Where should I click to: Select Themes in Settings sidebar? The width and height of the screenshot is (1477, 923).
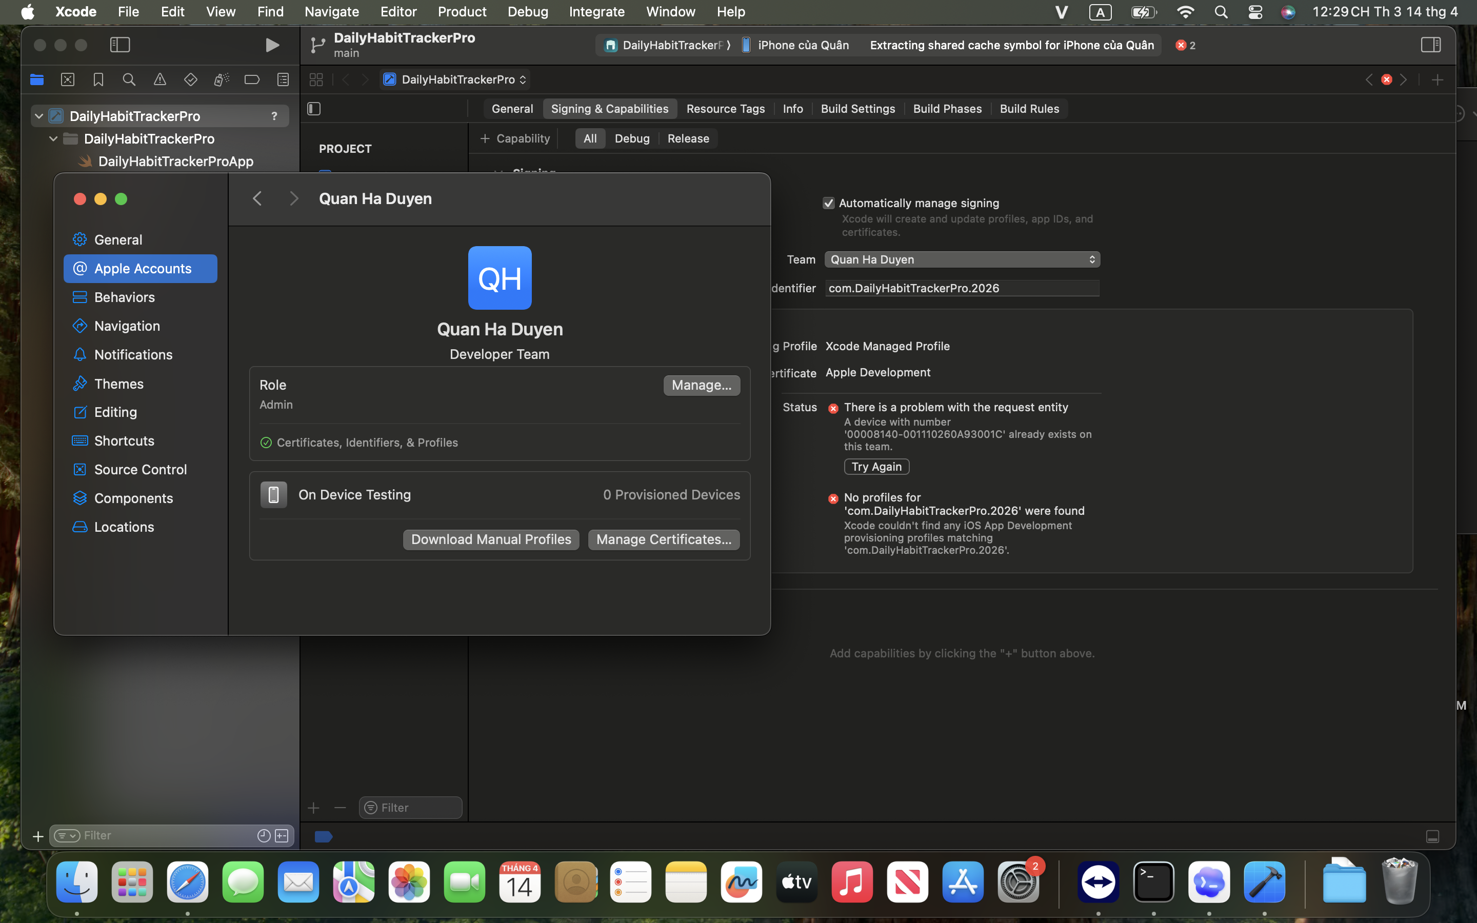pyautogui.click(x=119, y=384)
